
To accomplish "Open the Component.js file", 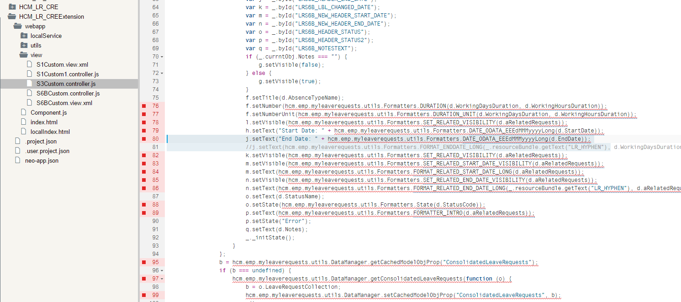I will click(48, 112).
